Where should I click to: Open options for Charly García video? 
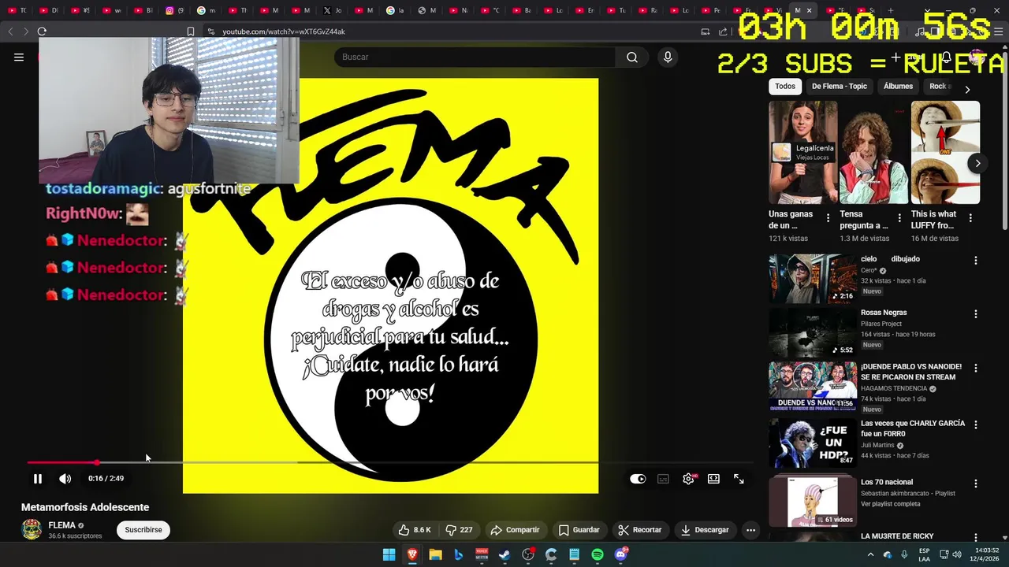click(976, 425)
